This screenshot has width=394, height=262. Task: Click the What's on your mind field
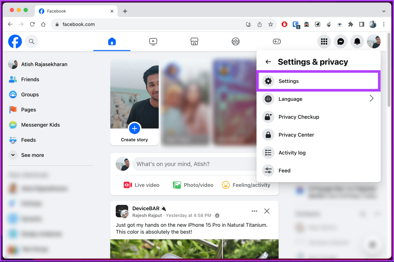point(185,164)
